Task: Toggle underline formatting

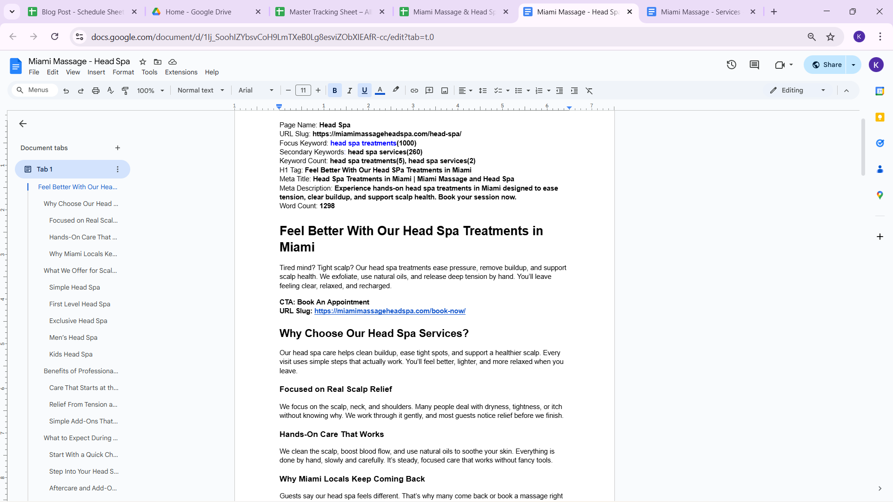Action: pyautogui.click(x=364, y=91)
